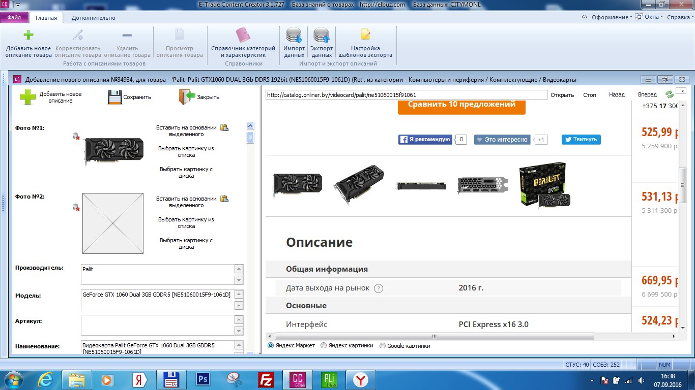Click the network signal tray icon
This screenshot has width=695, height=390.
(x=628, y=380)
